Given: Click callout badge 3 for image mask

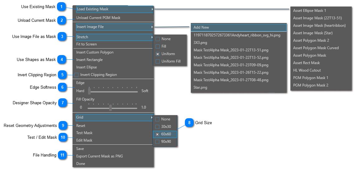Looking at the screenshot, I should (62, 37).
